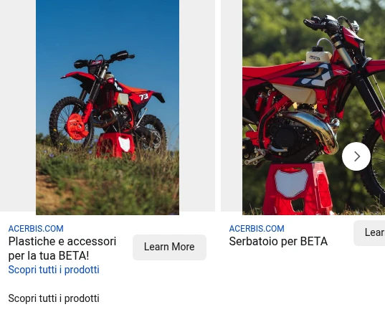Image resolution: width=385 pixels, height=312 pixels.
Task: Click the Learn More button
Action: click(169, 247)
